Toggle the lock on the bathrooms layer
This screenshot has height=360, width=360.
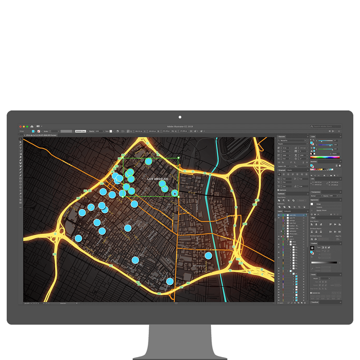coord(281,231)
